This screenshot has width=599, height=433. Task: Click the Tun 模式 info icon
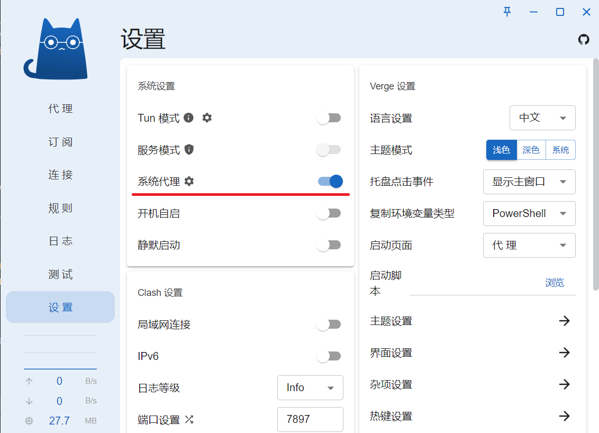click(x=188, y=118)
